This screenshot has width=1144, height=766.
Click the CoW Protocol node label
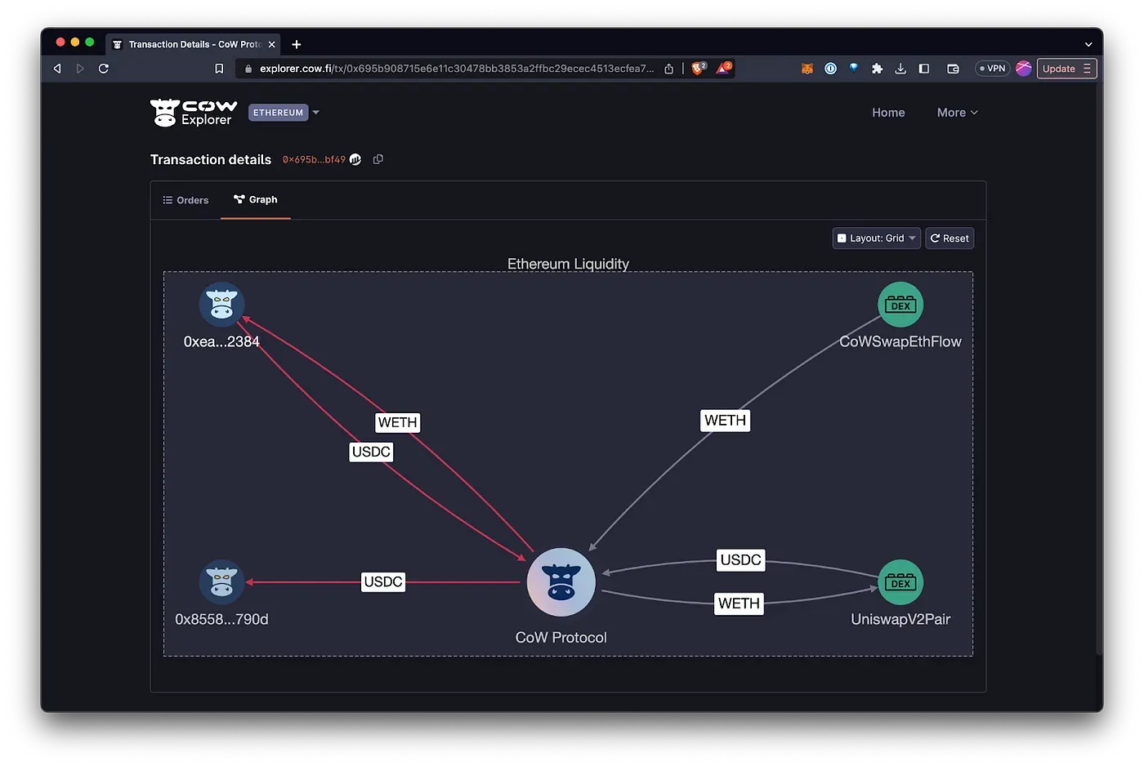561,637
